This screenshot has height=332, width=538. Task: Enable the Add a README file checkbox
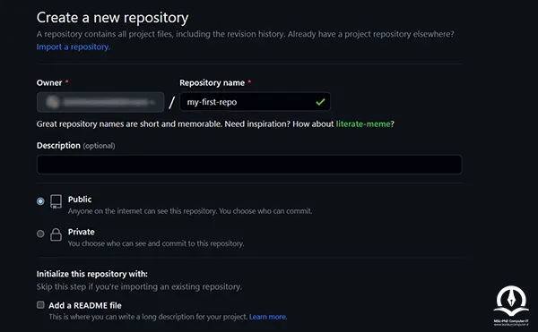tap(40, 304)
